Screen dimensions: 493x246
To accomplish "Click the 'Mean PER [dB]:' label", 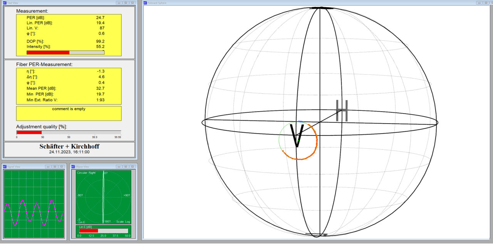I will tap(40, 88).
